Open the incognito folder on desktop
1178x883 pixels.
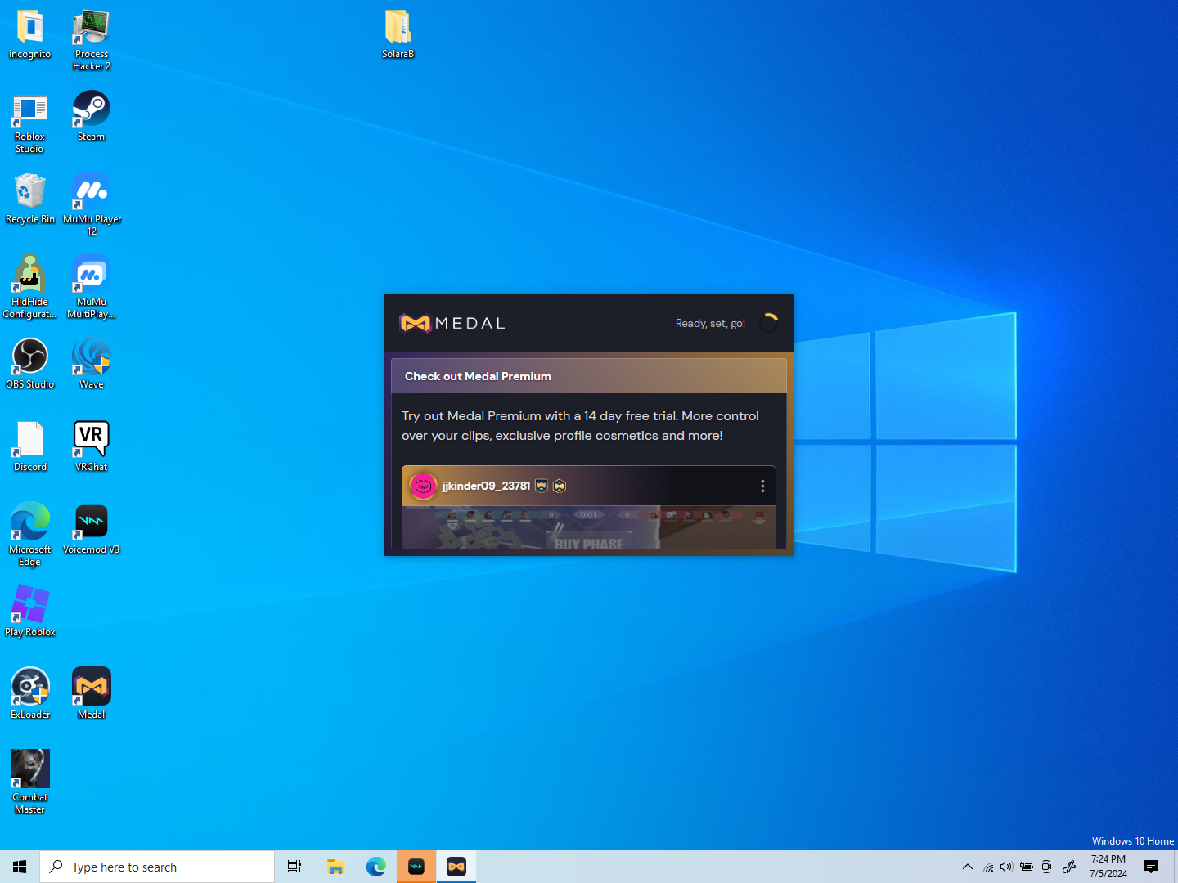30,34
